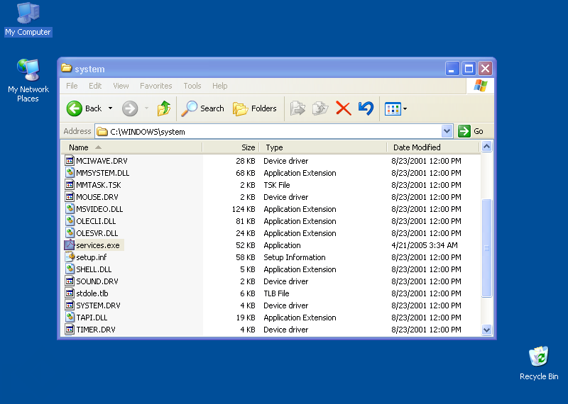Open the Back button history dropdown arrow
568x404 pixels.
click(110, 108)
